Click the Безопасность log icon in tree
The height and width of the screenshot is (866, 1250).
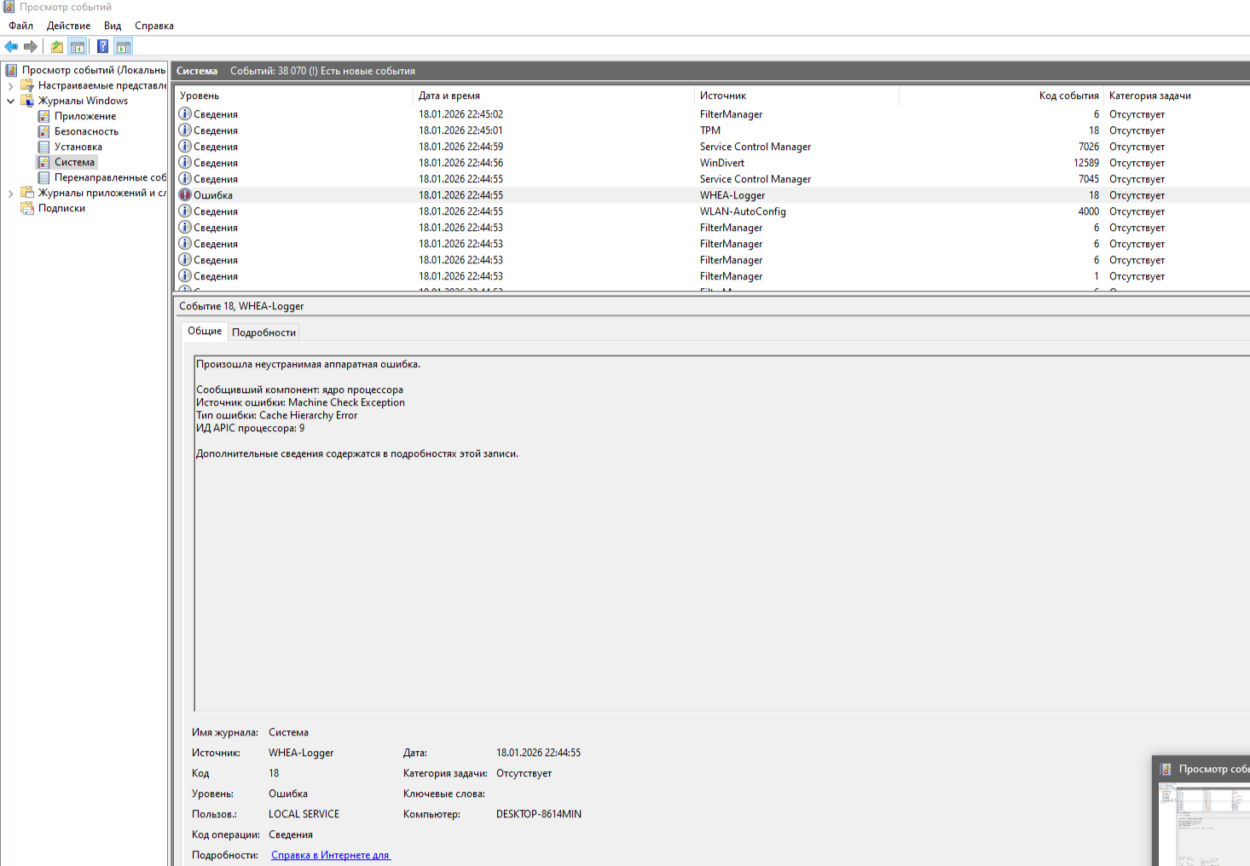43,131
